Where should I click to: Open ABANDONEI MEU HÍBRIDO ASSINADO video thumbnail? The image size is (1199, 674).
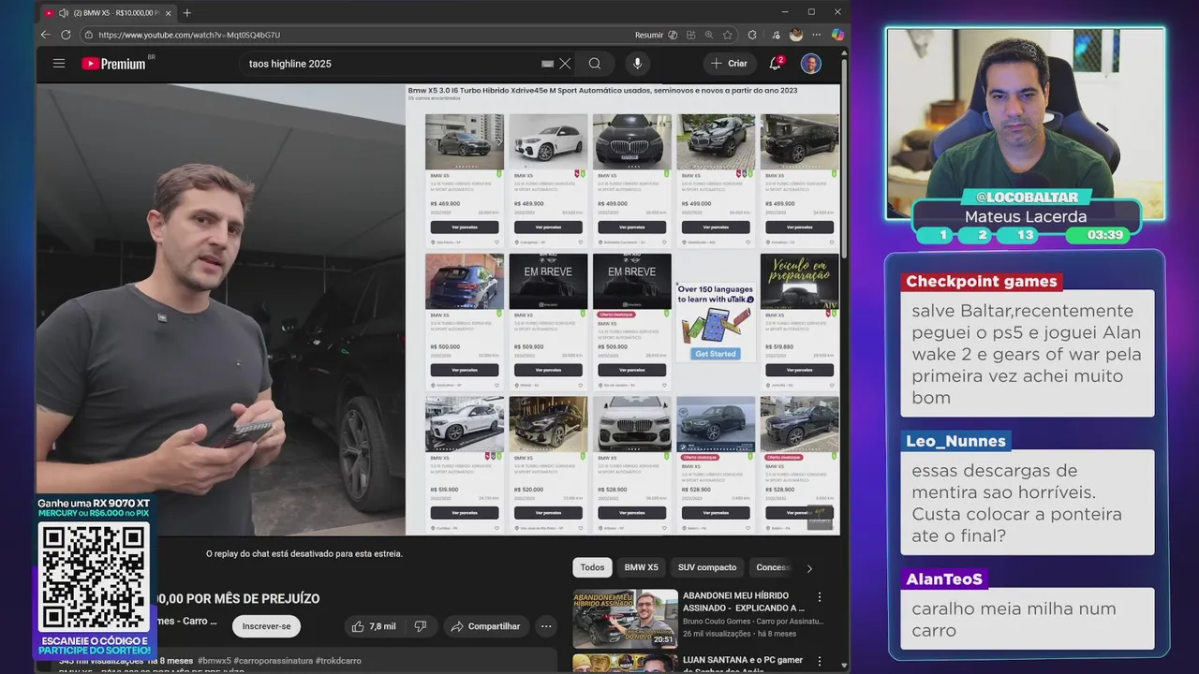click(625, 618)
